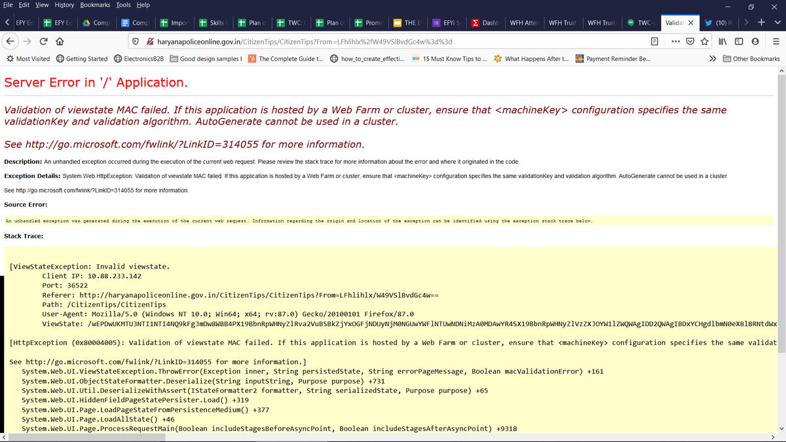Click the Path: /CitizenTips/CitizenTips line
The height and width of the screenshot is (442, 786).
pos(104,304)
